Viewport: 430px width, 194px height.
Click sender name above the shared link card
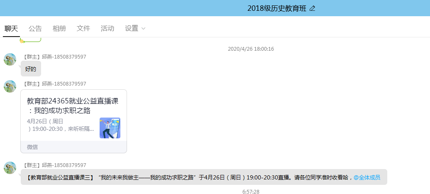pos(54,83)
